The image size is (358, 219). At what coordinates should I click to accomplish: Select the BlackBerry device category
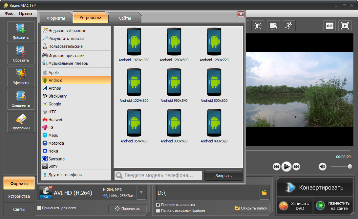click(76, 96)
